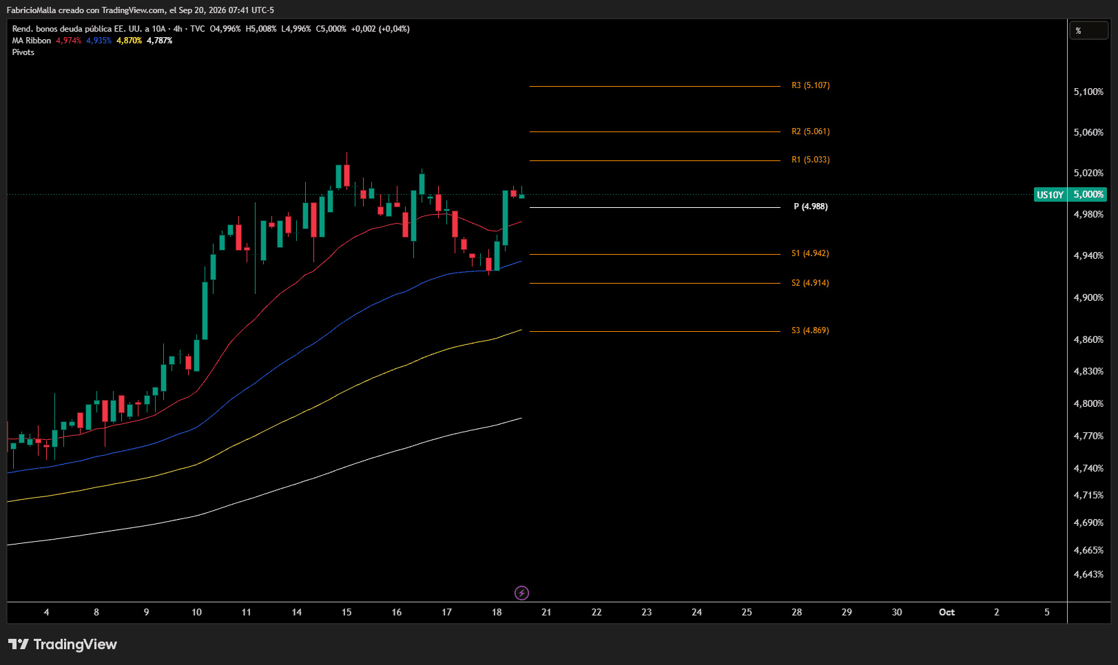Click the R3 (5.107) pivot label

pyautogui.click(x=811, y=85)
